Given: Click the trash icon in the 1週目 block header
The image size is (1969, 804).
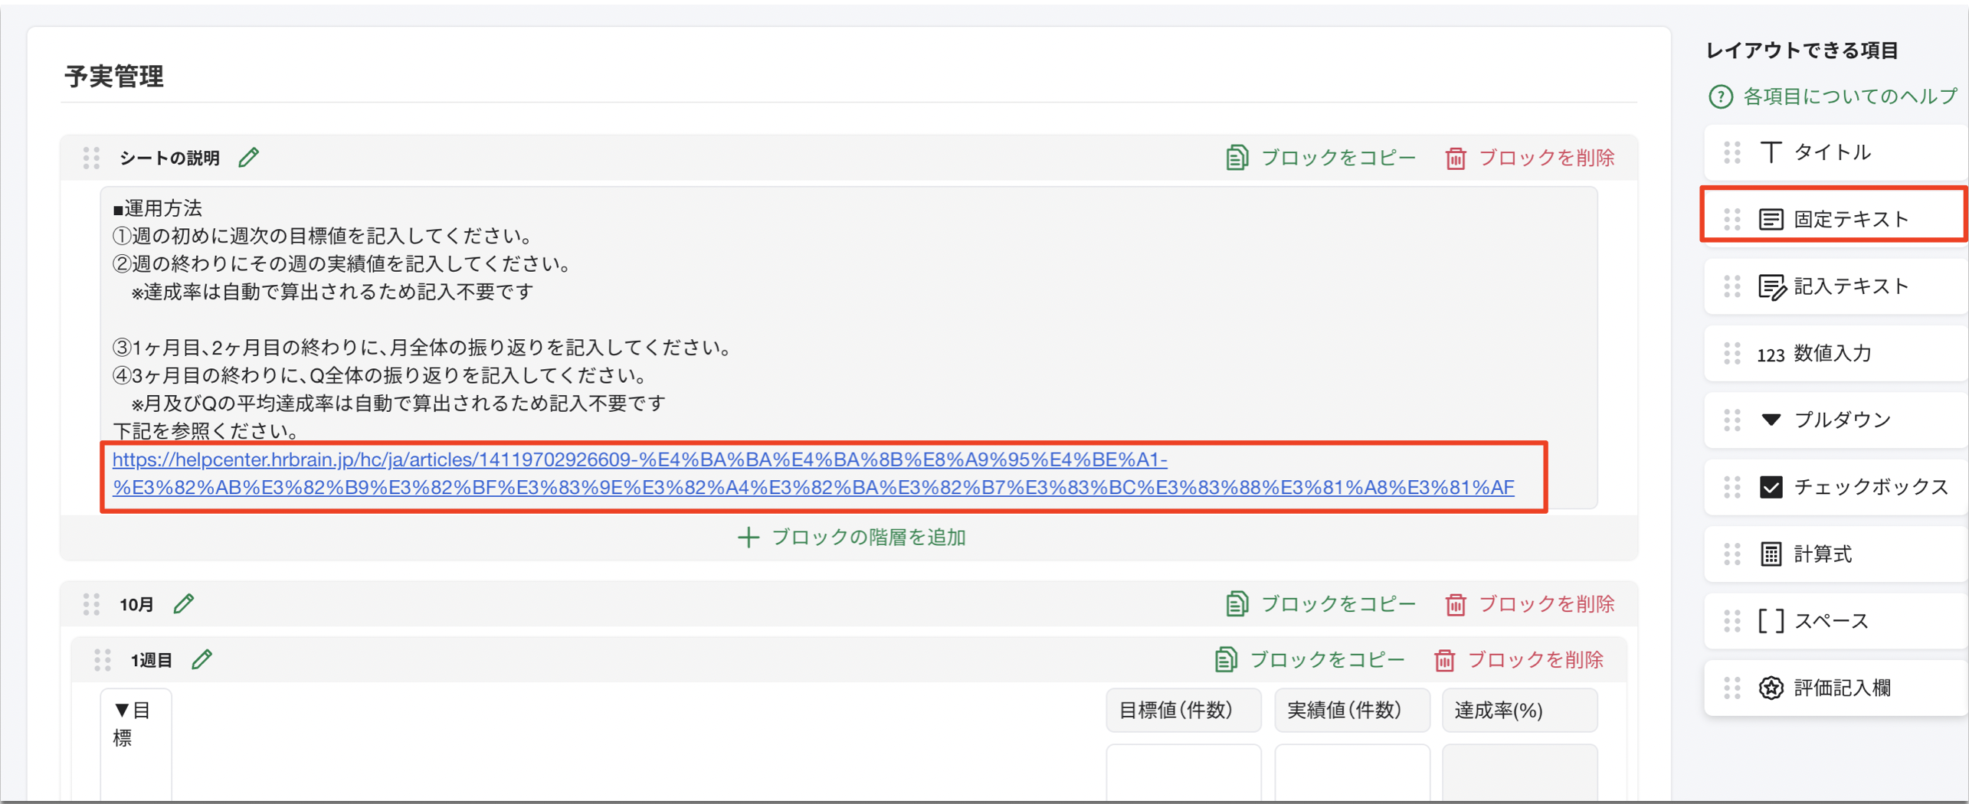Looking at the screenshot, I should pos(1444,661).
